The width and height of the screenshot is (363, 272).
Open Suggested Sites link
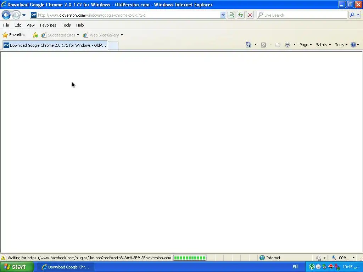tap(60, 35)
